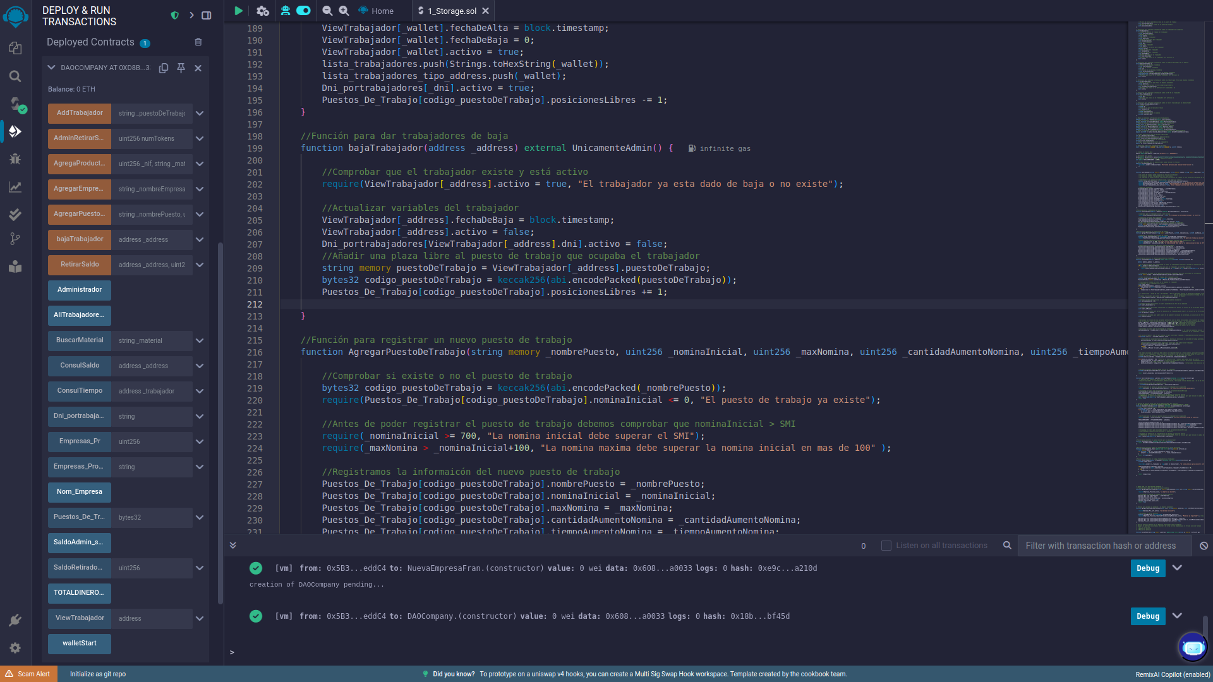Toggle the side panel layout icon
This screenshot has width=1213, height=682.
[207, 15]
